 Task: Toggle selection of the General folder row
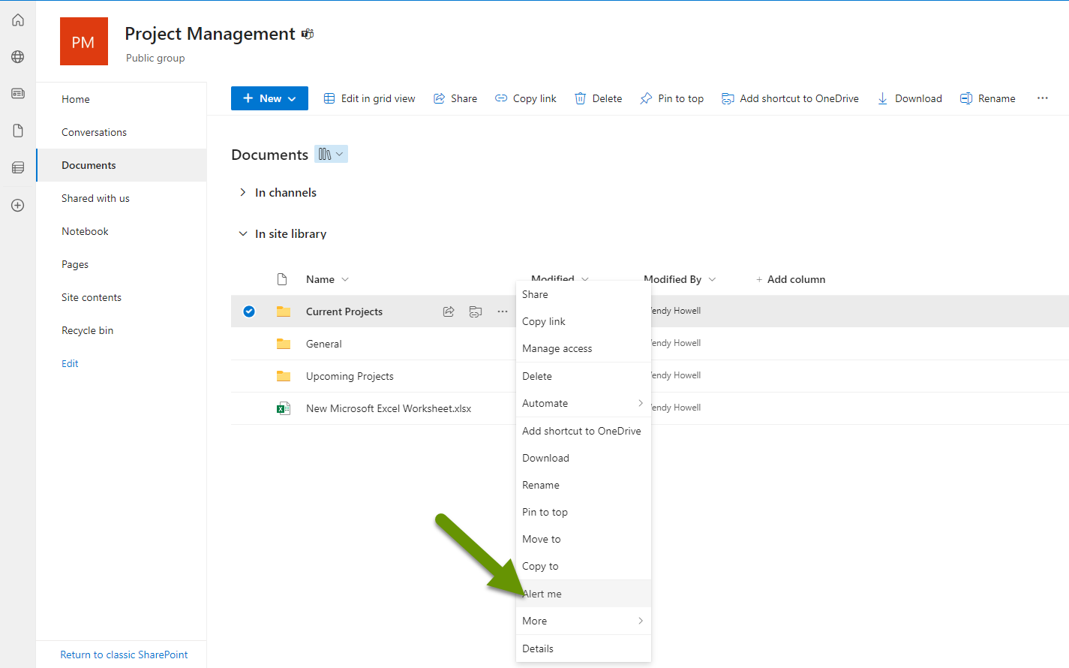coord(248,343)
